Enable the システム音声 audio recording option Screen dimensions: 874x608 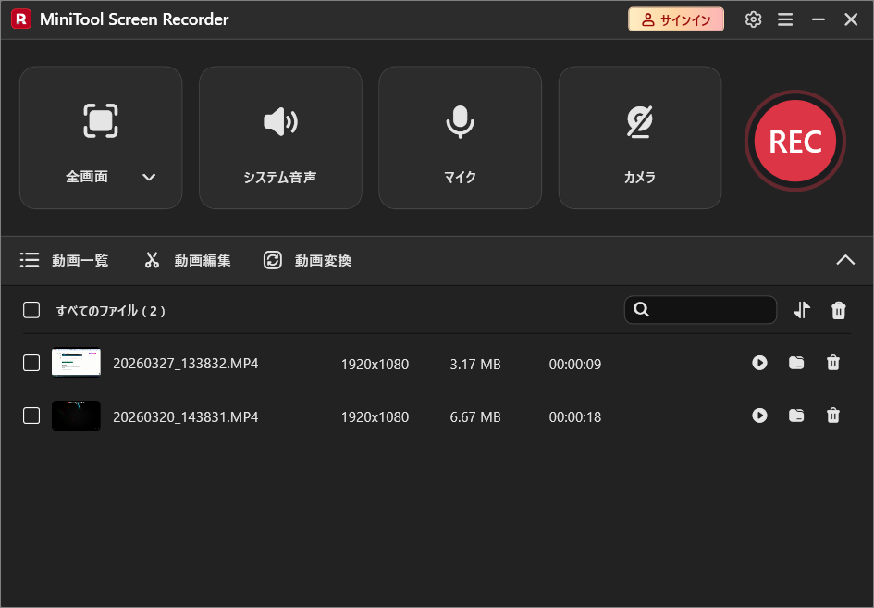click(280, 137)
